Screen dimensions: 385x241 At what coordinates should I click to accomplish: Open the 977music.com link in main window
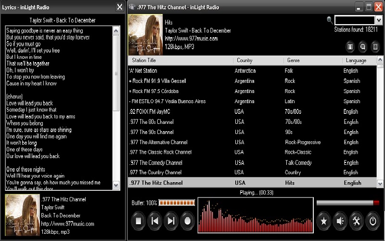[x=191, y=39]
